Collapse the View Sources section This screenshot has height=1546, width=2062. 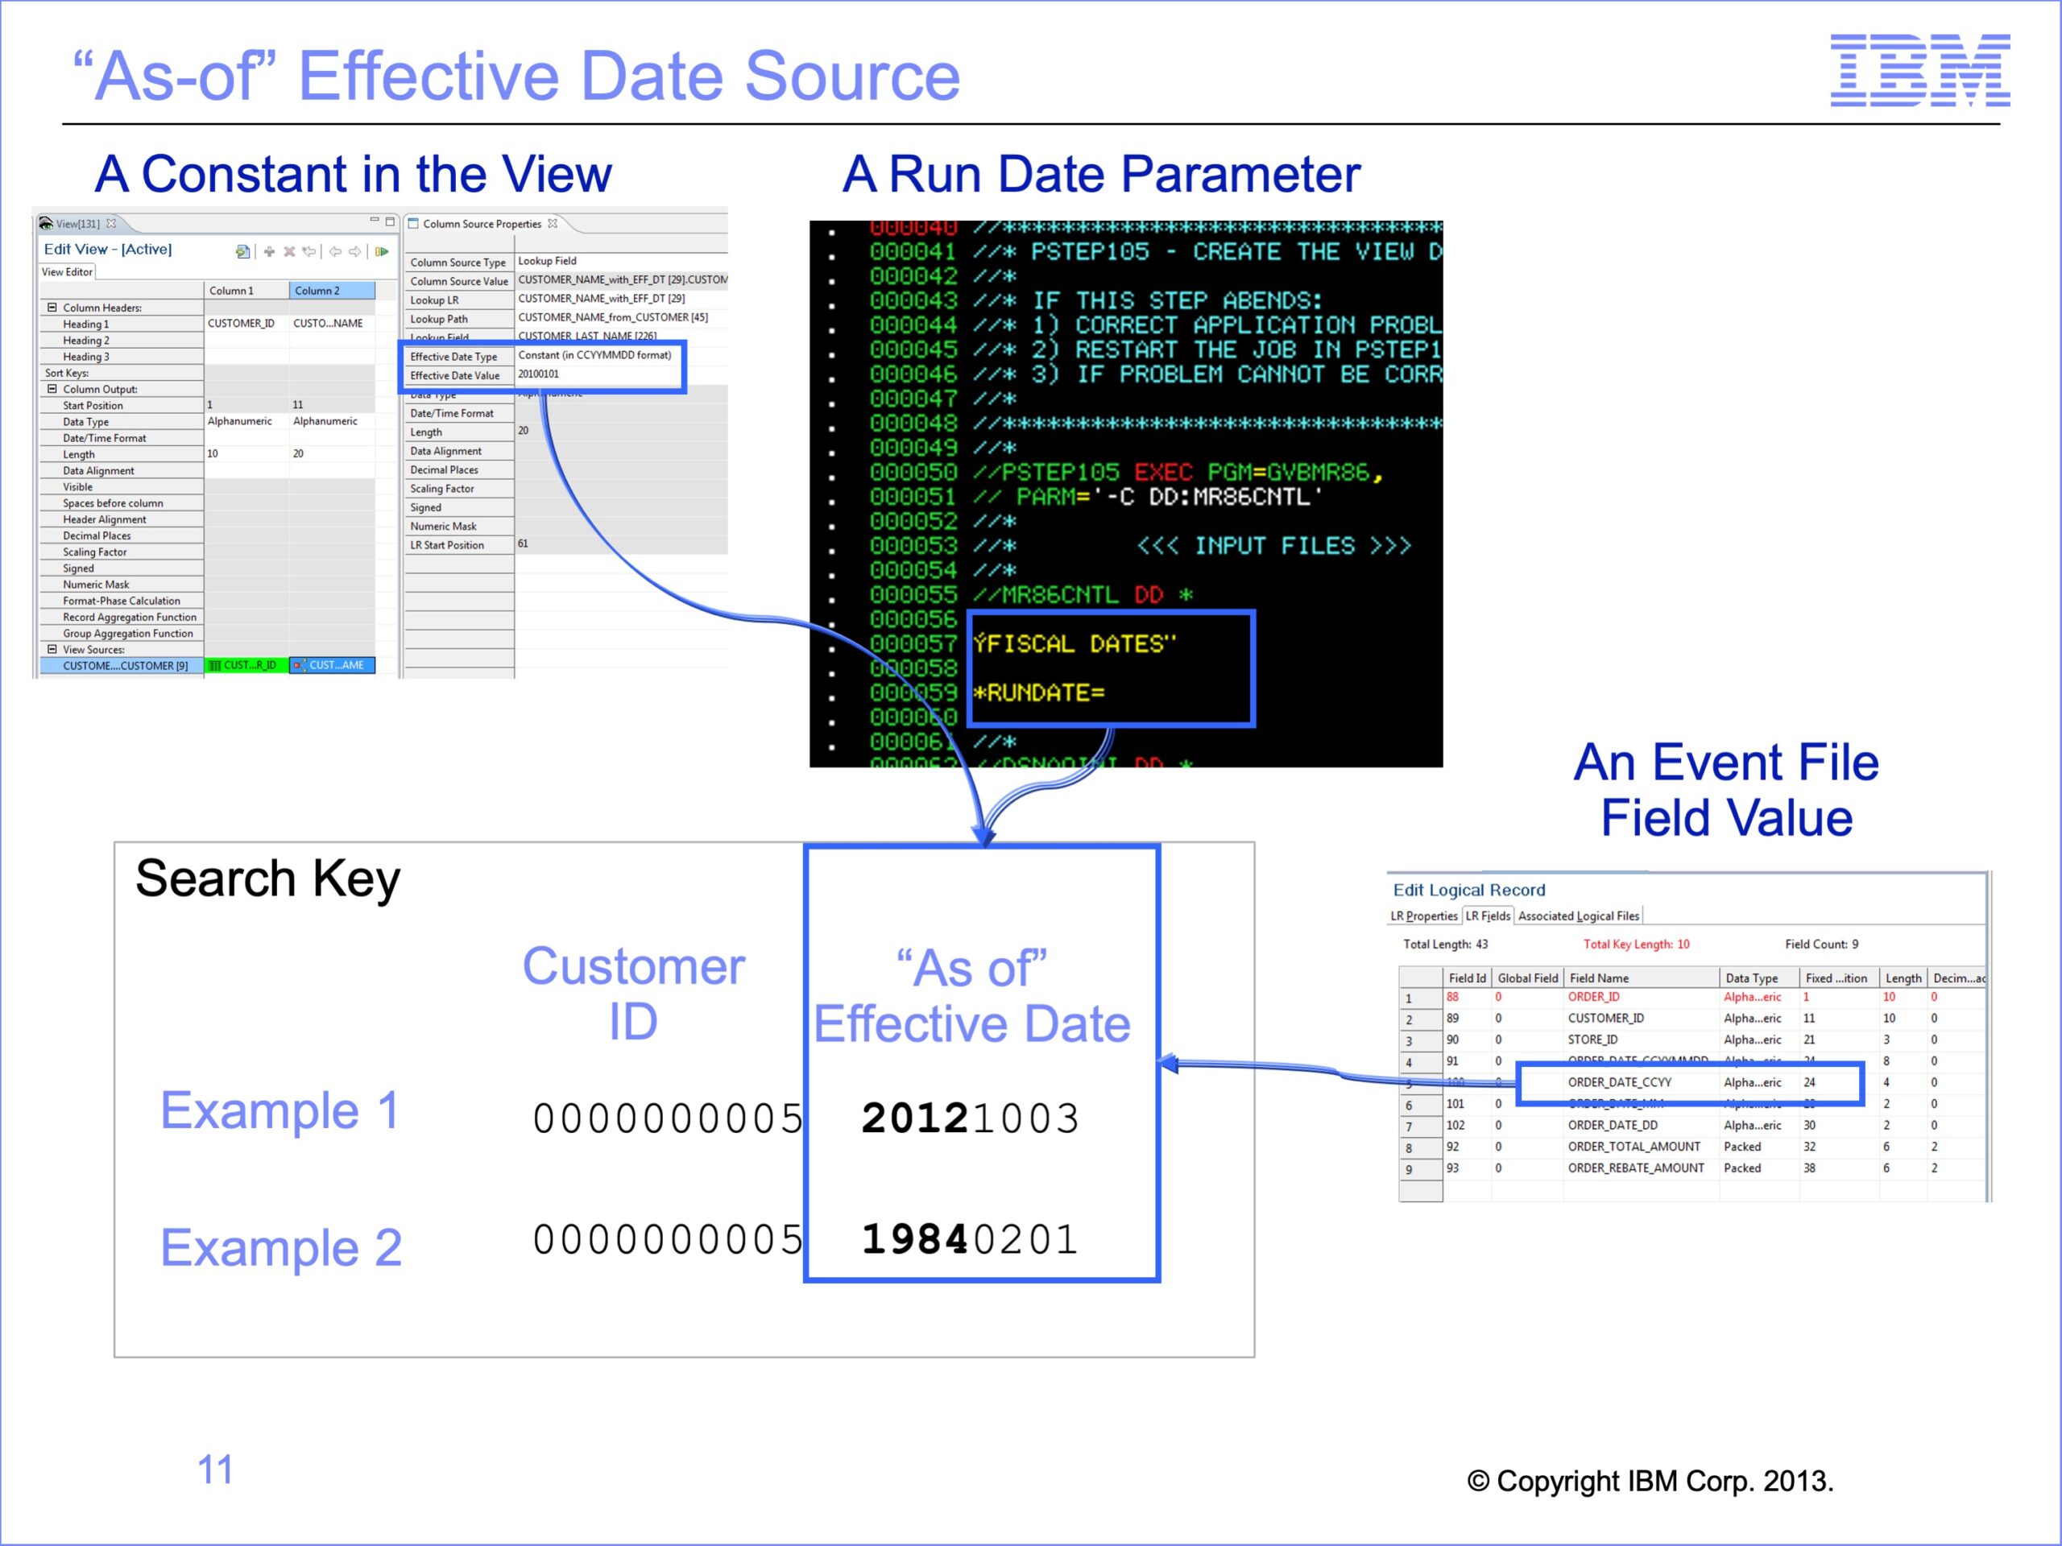click(52, 650)
